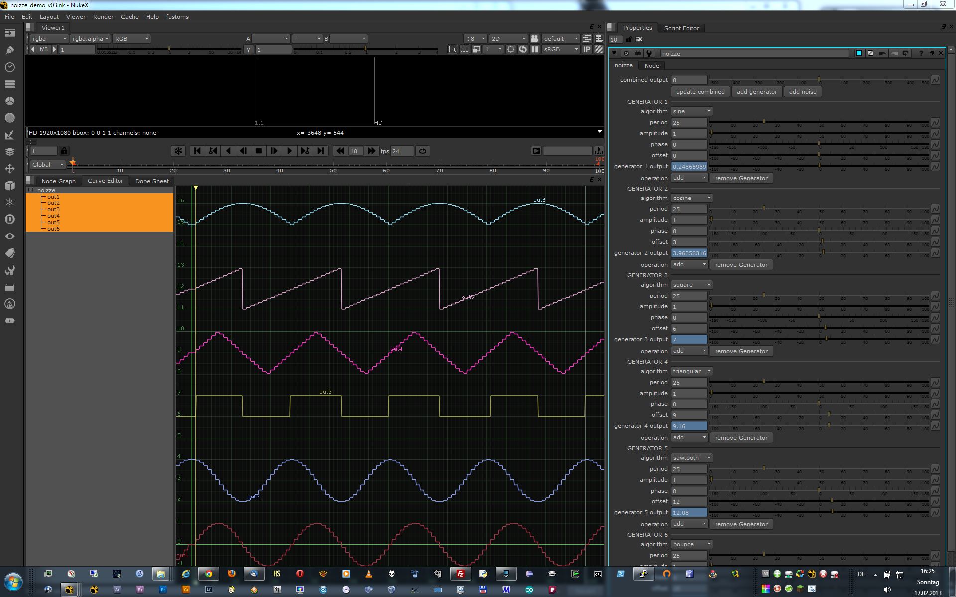Skip back by frame increment (double left arrows)
Image resolution: width=956 pixels, height=597 pixels.
click(340, 151)
